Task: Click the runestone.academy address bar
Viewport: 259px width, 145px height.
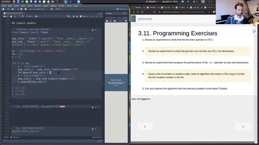Action: (183, 12)
